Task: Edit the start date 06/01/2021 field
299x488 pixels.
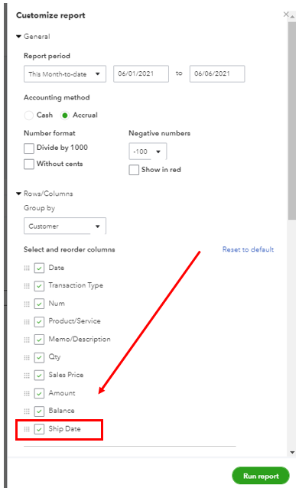Action: coord(141,73)
